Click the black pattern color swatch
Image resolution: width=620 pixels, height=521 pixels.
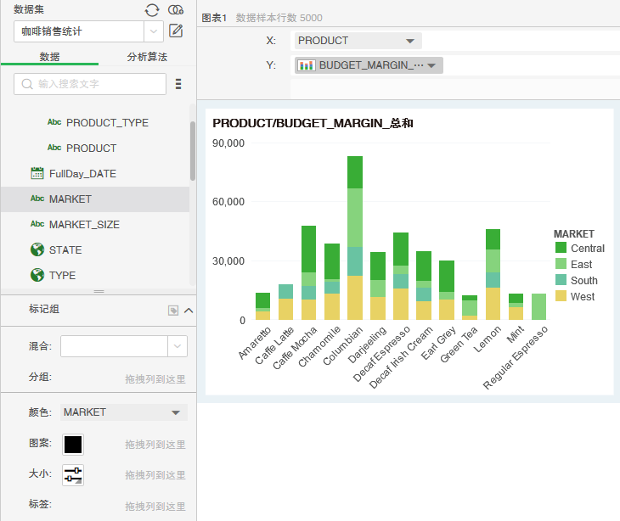[x=73, y=444]
